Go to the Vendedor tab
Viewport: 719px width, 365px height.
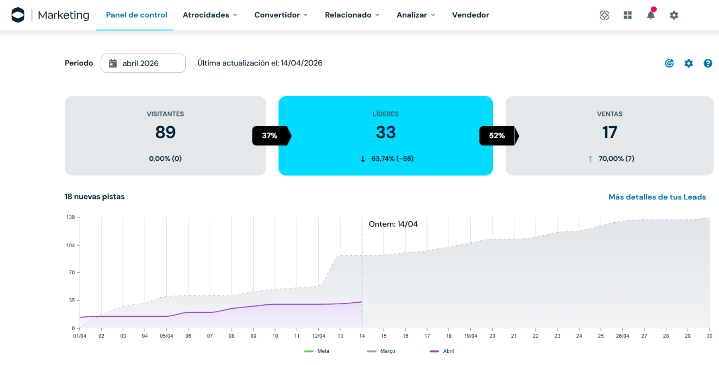click(470, 15)
